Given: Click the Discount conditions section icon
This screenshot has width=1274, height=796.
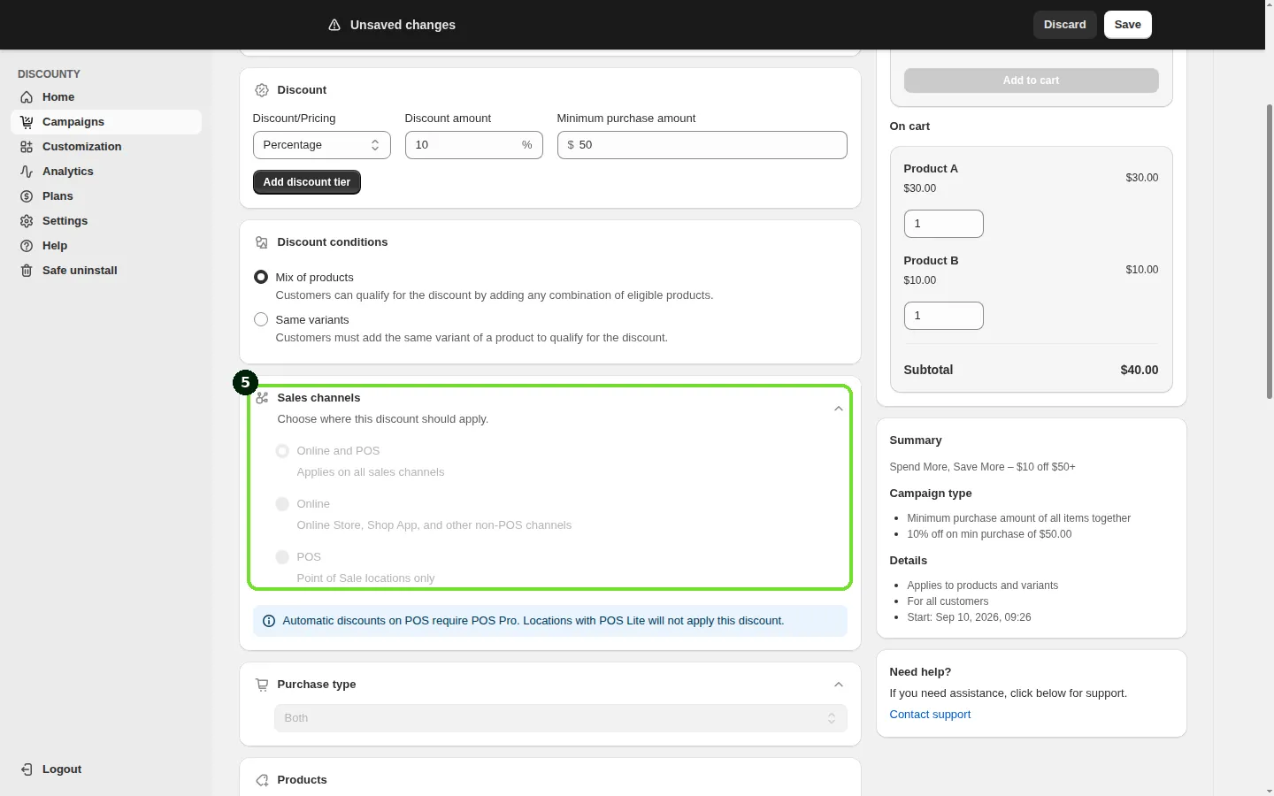Looking at the screenshot, I should pyautogui.click(x=262, y=242).
